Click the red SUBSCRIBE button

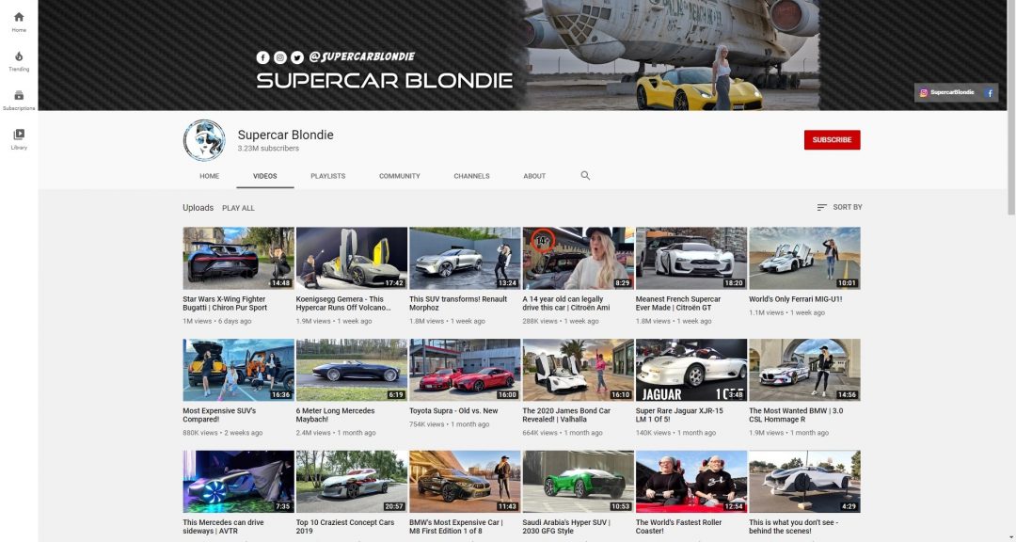click(x=832, y=138)
